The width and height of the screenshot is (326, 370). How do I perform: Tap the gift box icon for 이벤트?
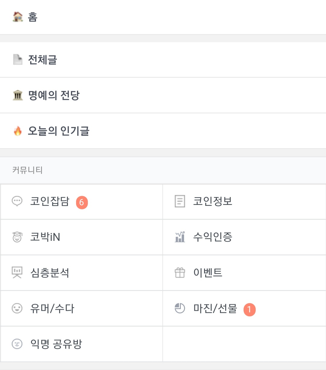coord(180,273)
